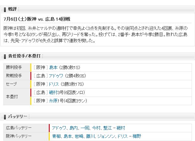195x141 pixels.
Task: Click the バッテリー section heading
Action: coord(18,117)
